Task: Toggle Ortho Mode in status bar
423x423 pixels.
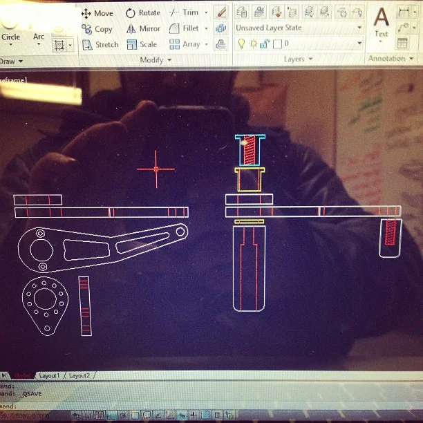Action: (111, 415)
